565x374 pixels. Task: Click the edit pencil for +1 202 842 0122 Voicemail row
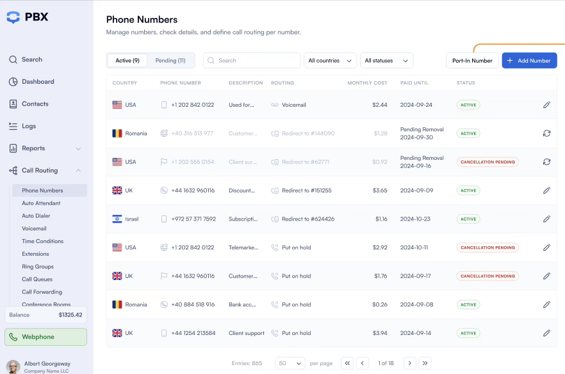point(546,105)
